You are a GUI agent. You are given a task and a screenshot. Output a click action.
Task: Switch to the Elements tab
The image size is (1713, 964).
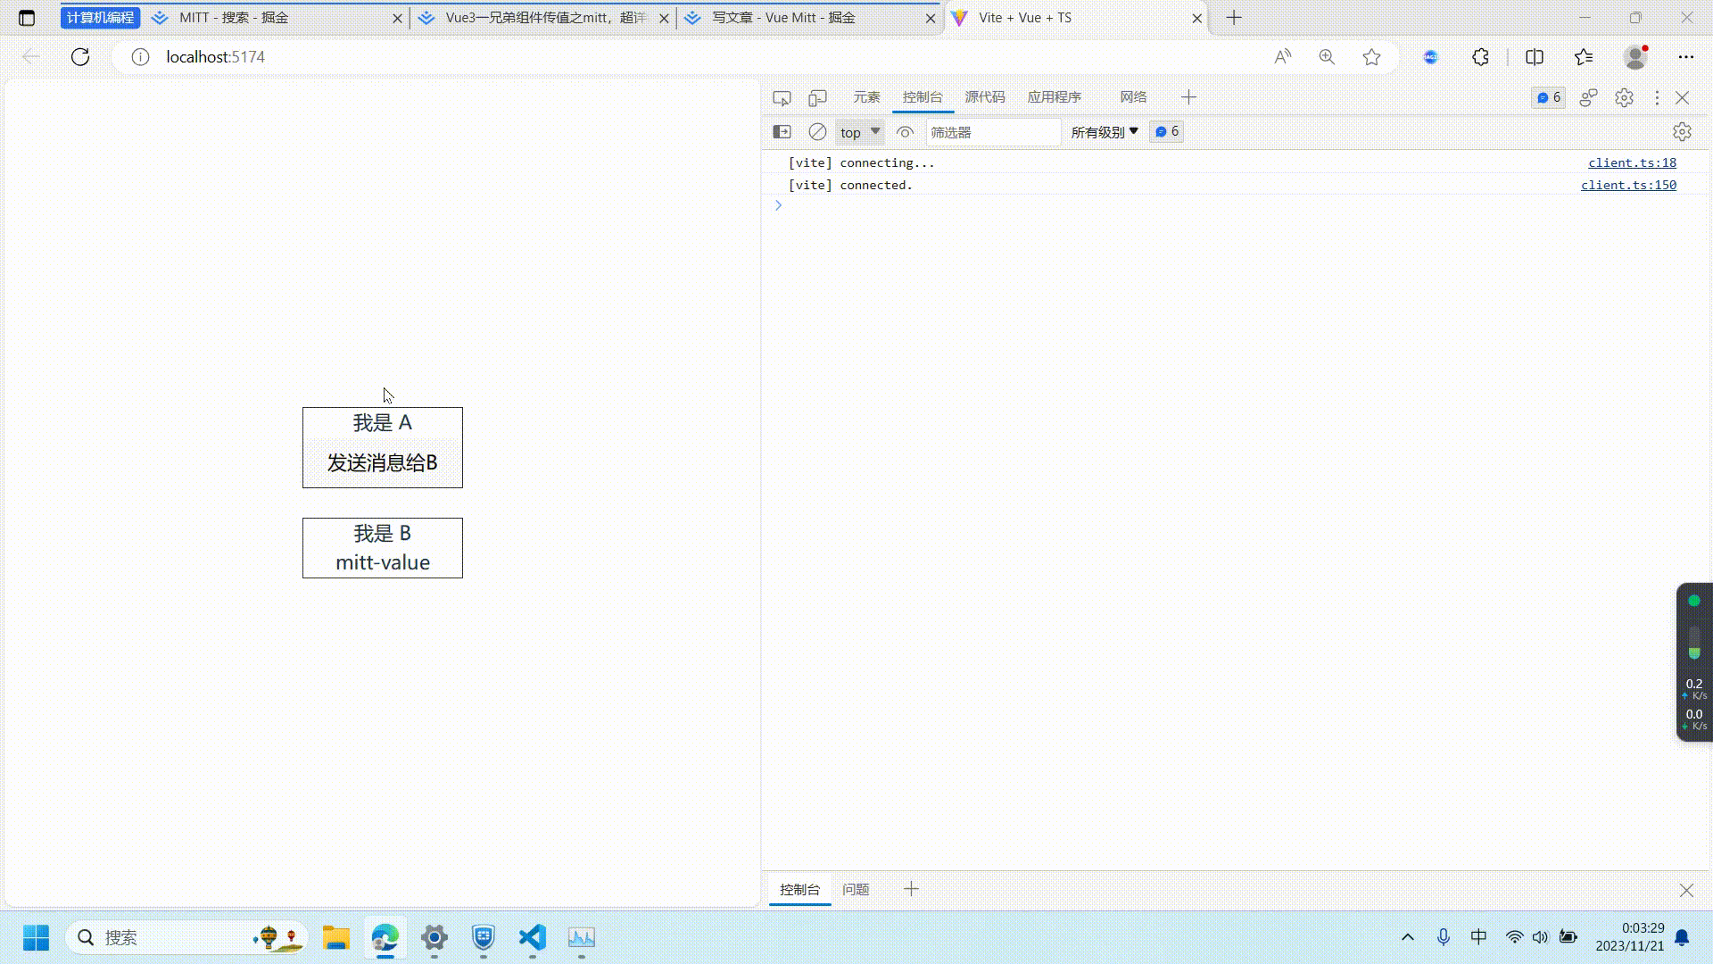(866, 97)
